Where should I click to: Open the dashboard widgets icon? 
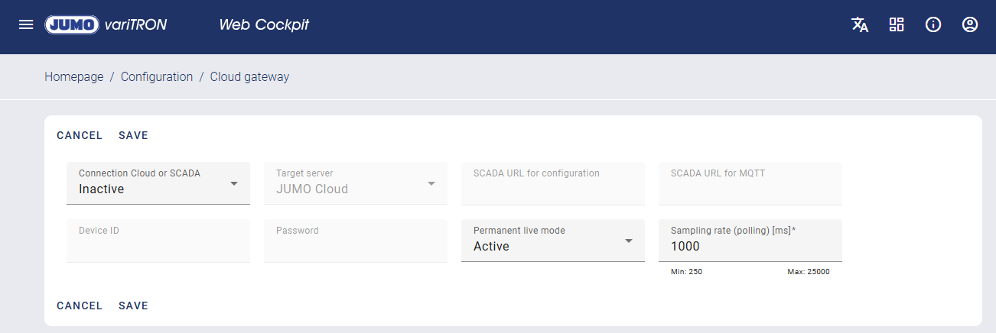[897, 24]
